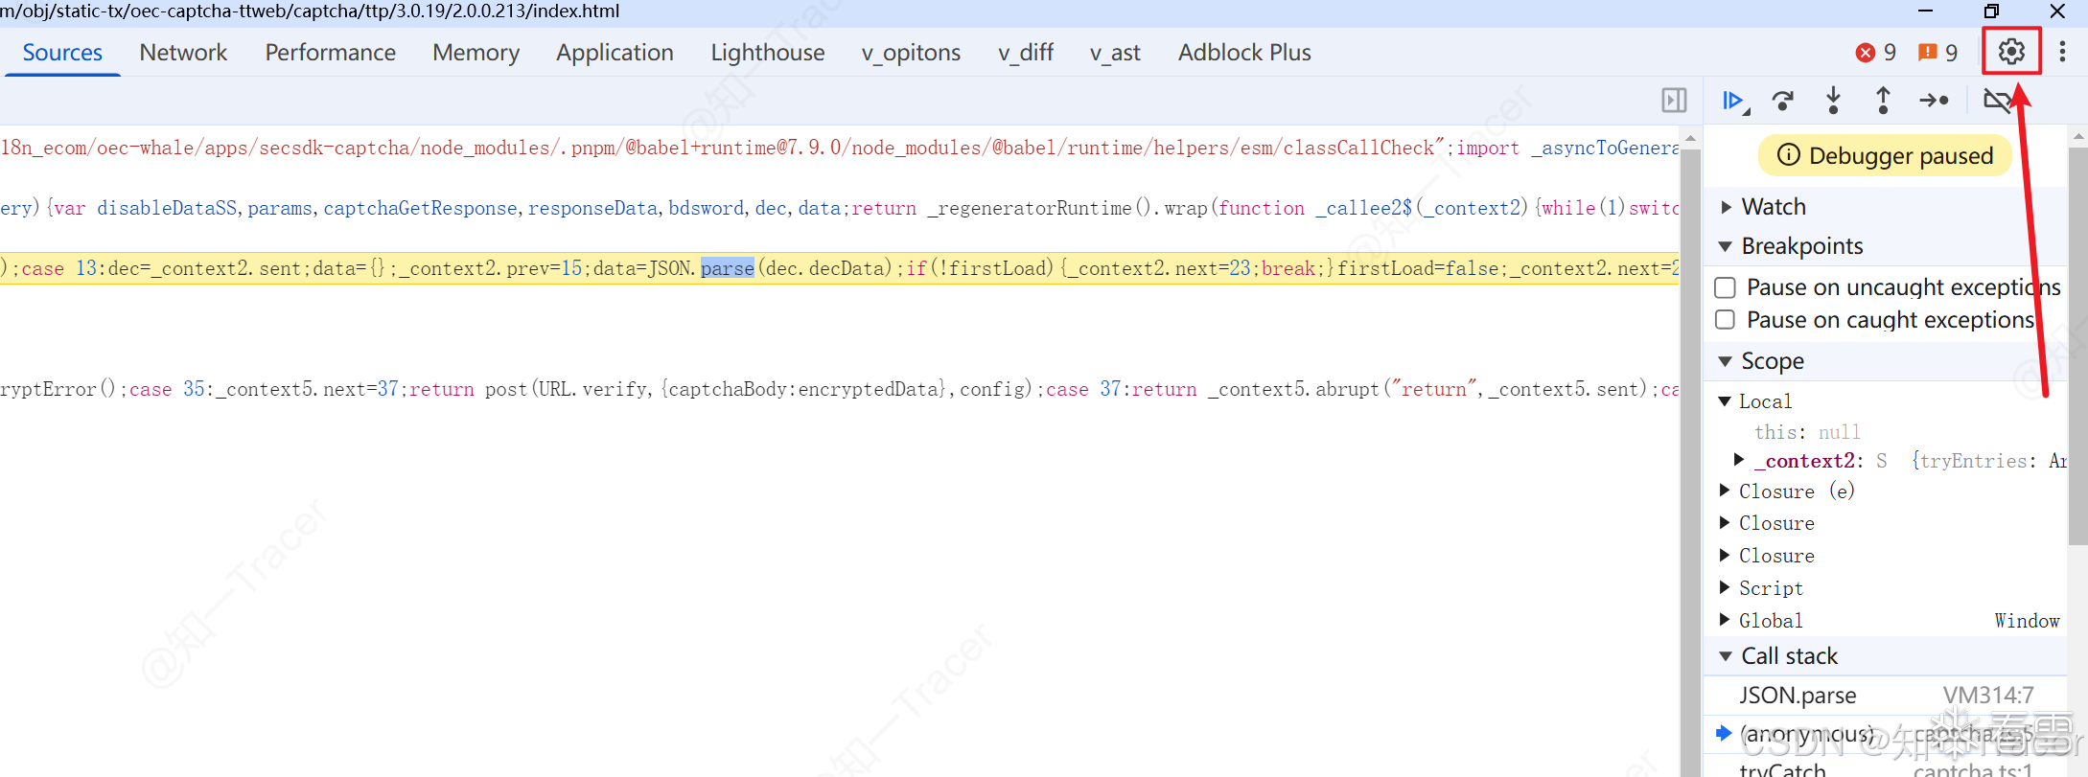Open the v_diff tab
The width and height of the screenshot is (2088, 777).
(1026, 53)
